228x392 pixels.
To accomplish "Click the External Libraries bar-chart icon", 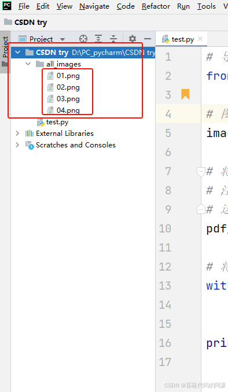I will click(30, 133).
